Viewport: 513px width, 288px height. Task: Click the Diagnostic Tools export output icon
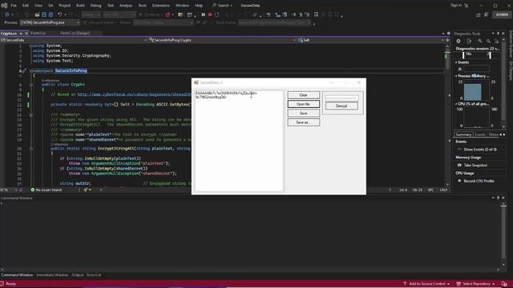pos(469,41)
